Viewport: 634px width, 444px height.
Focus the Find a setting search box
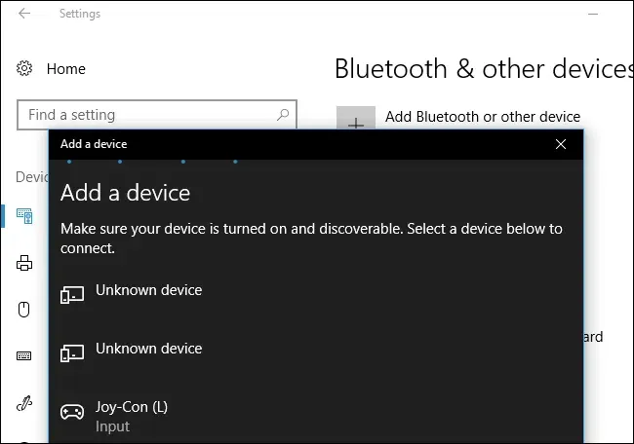157,115
